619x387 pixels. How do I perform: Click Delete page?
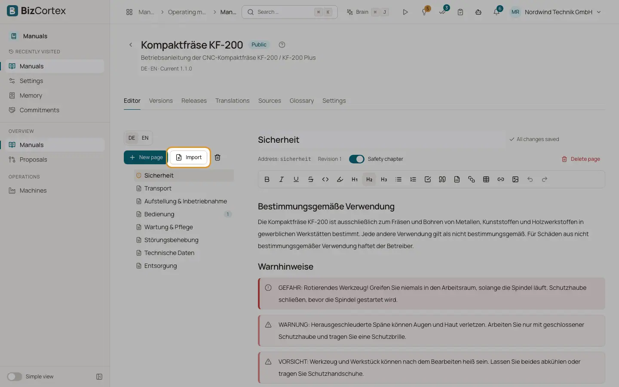(581, 159)
